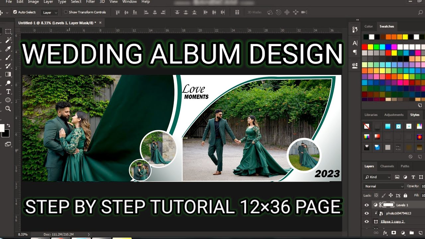425x239 pixels.
Task: Filter layers by type layers icon
Action: pos(413,177)
